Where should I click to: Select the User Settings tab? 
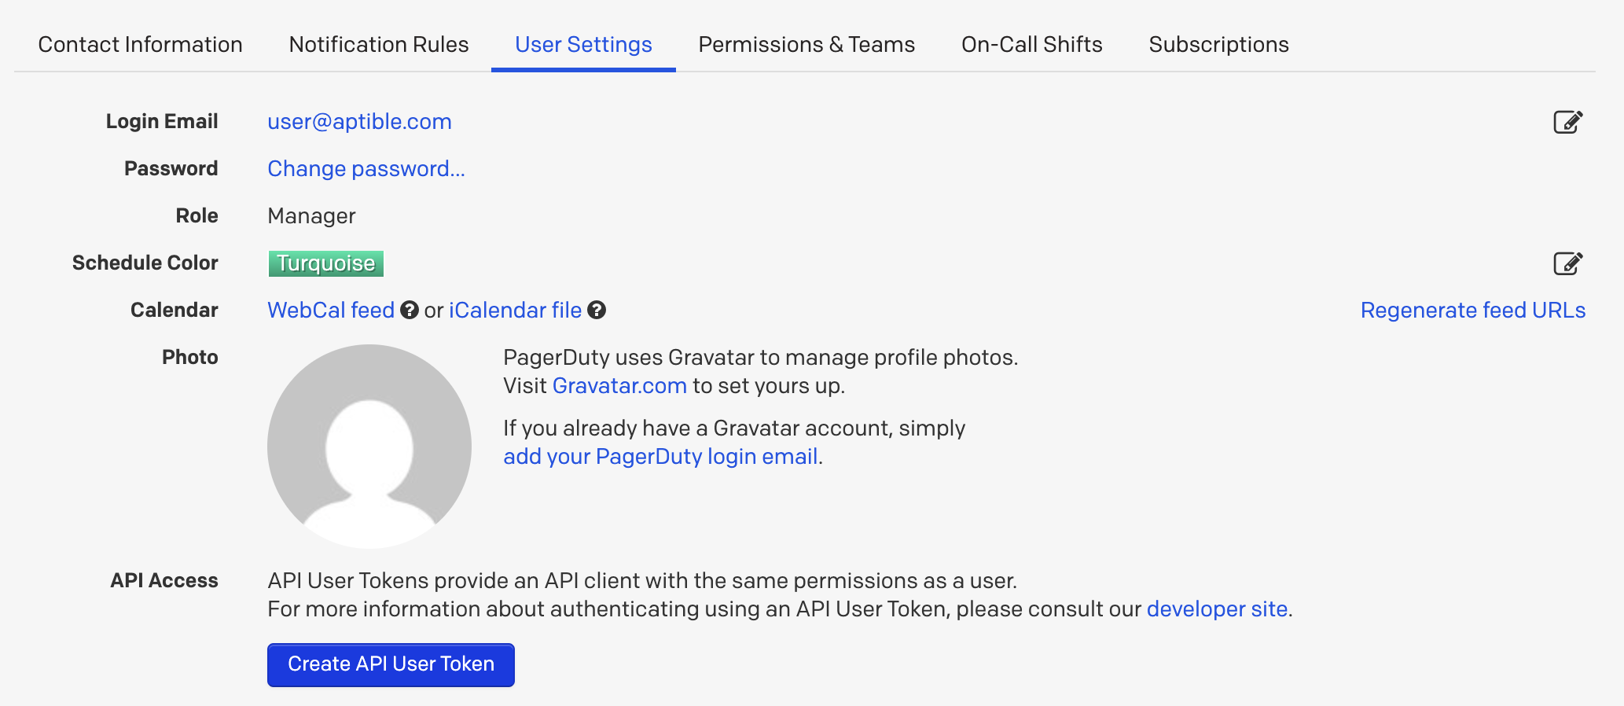[583, 45]
